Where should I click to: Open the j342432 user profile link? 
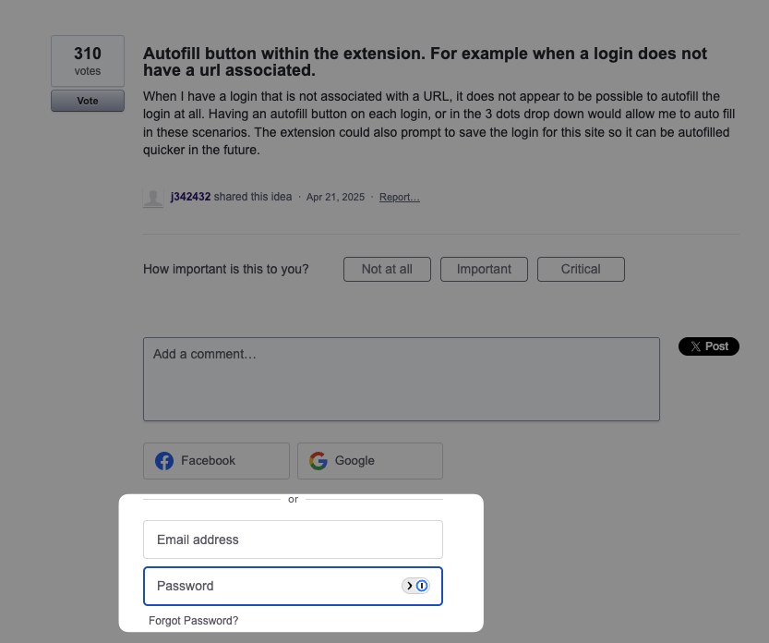[190, 197]
